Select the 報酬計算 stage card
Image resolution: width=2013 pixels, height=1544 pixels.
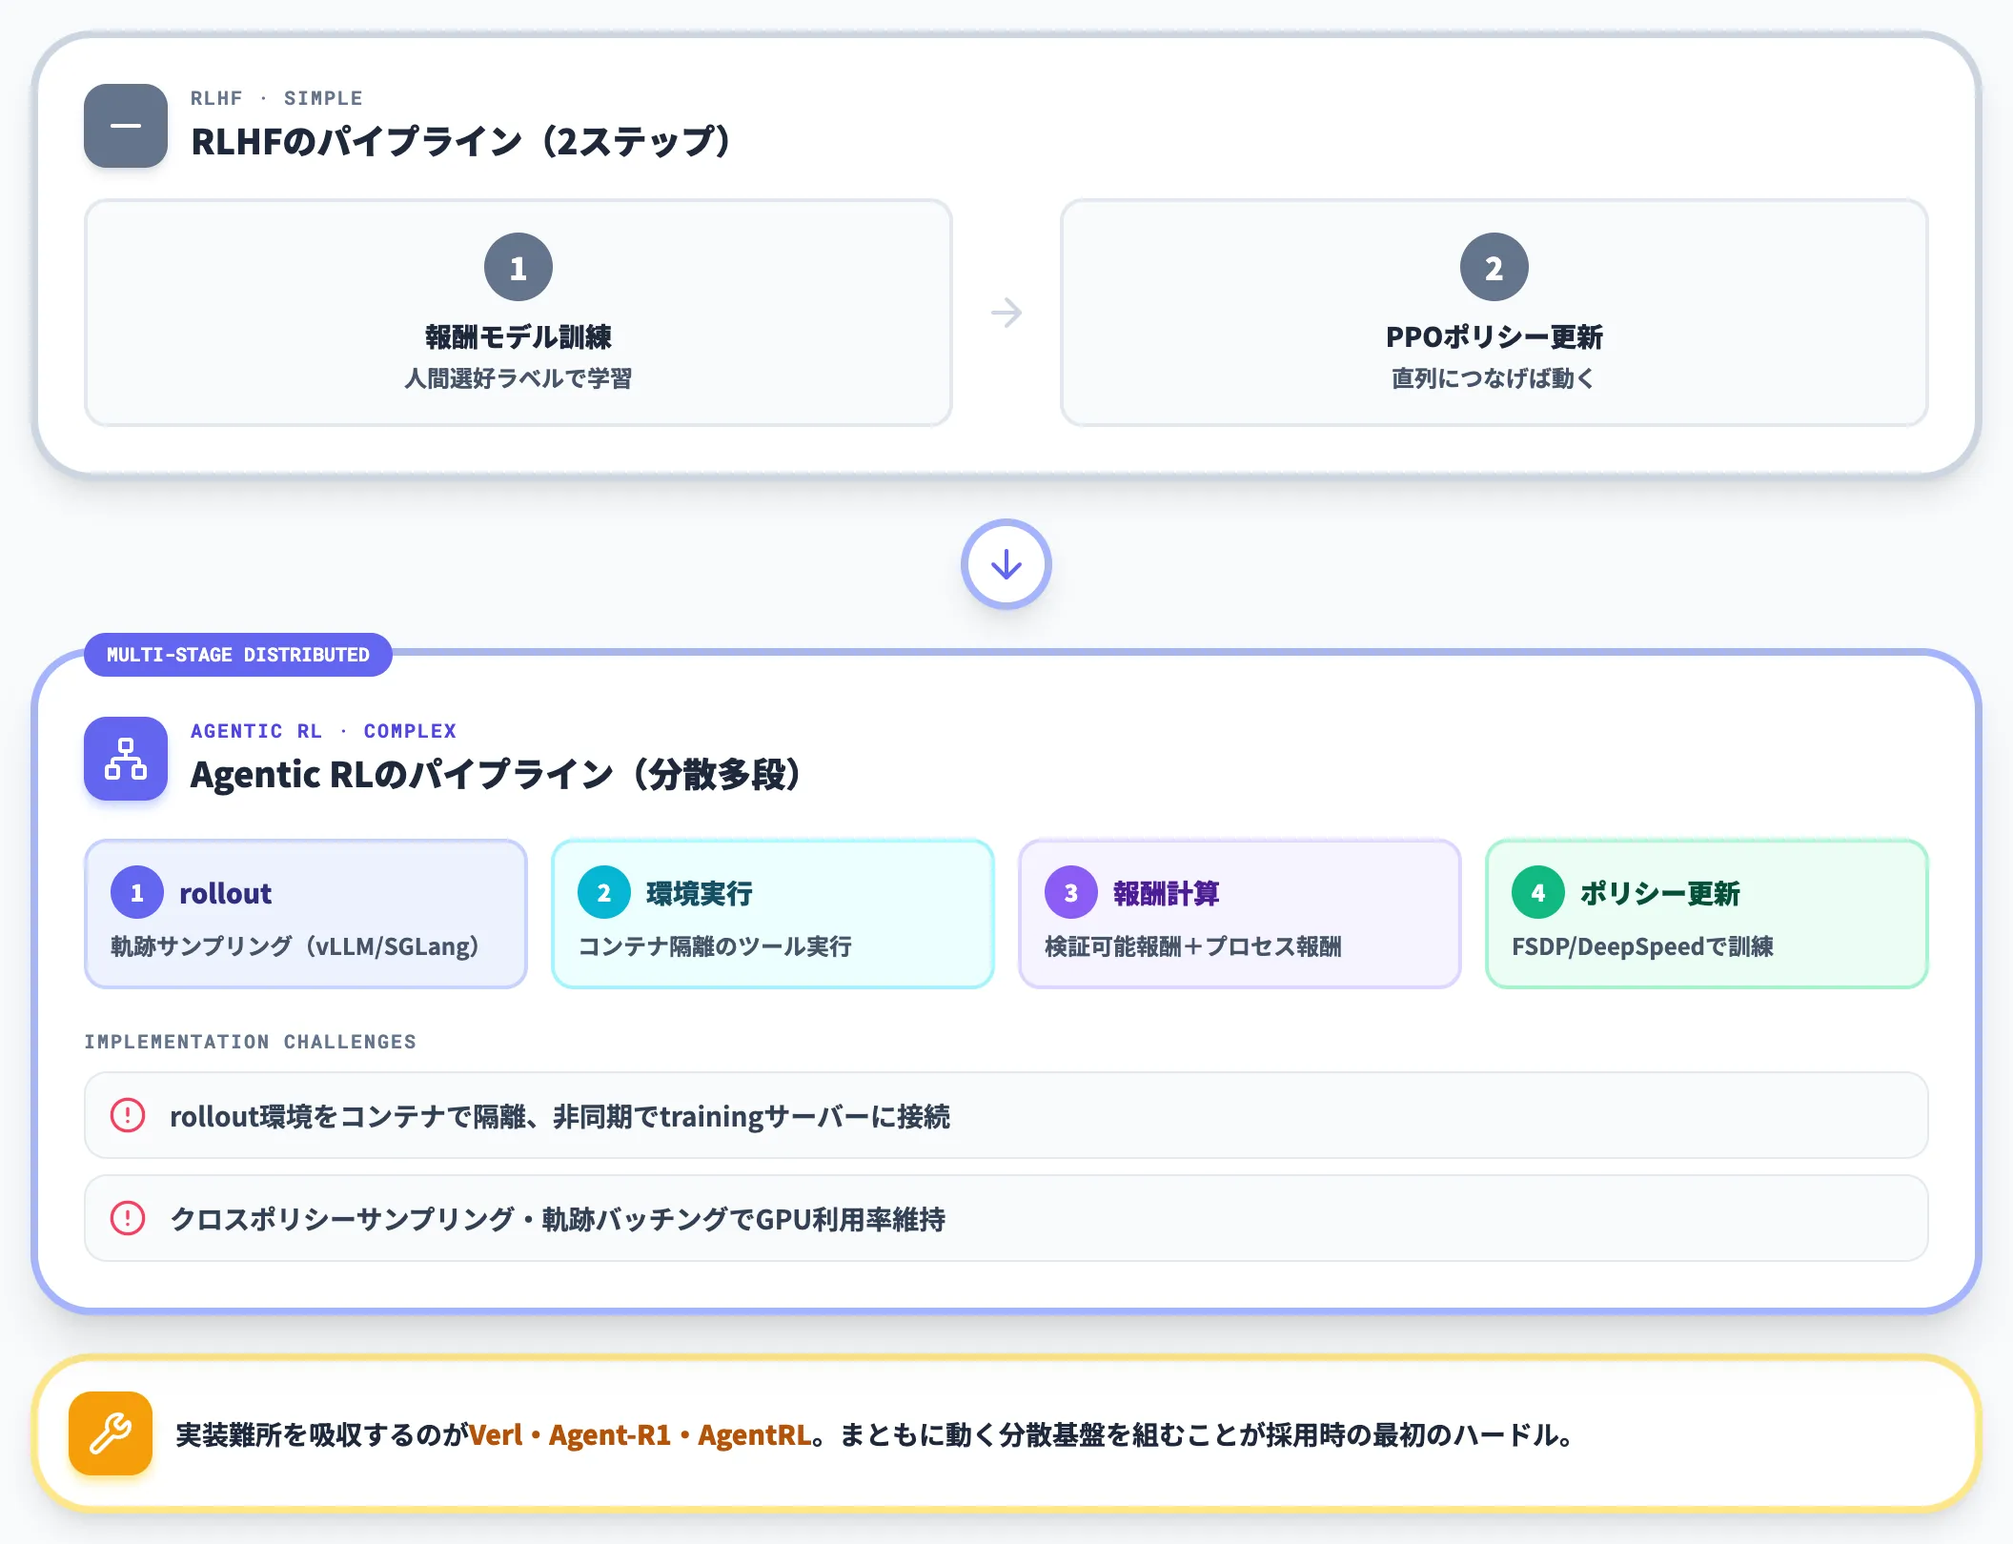pyautogui.click(x=1240, y=913)
